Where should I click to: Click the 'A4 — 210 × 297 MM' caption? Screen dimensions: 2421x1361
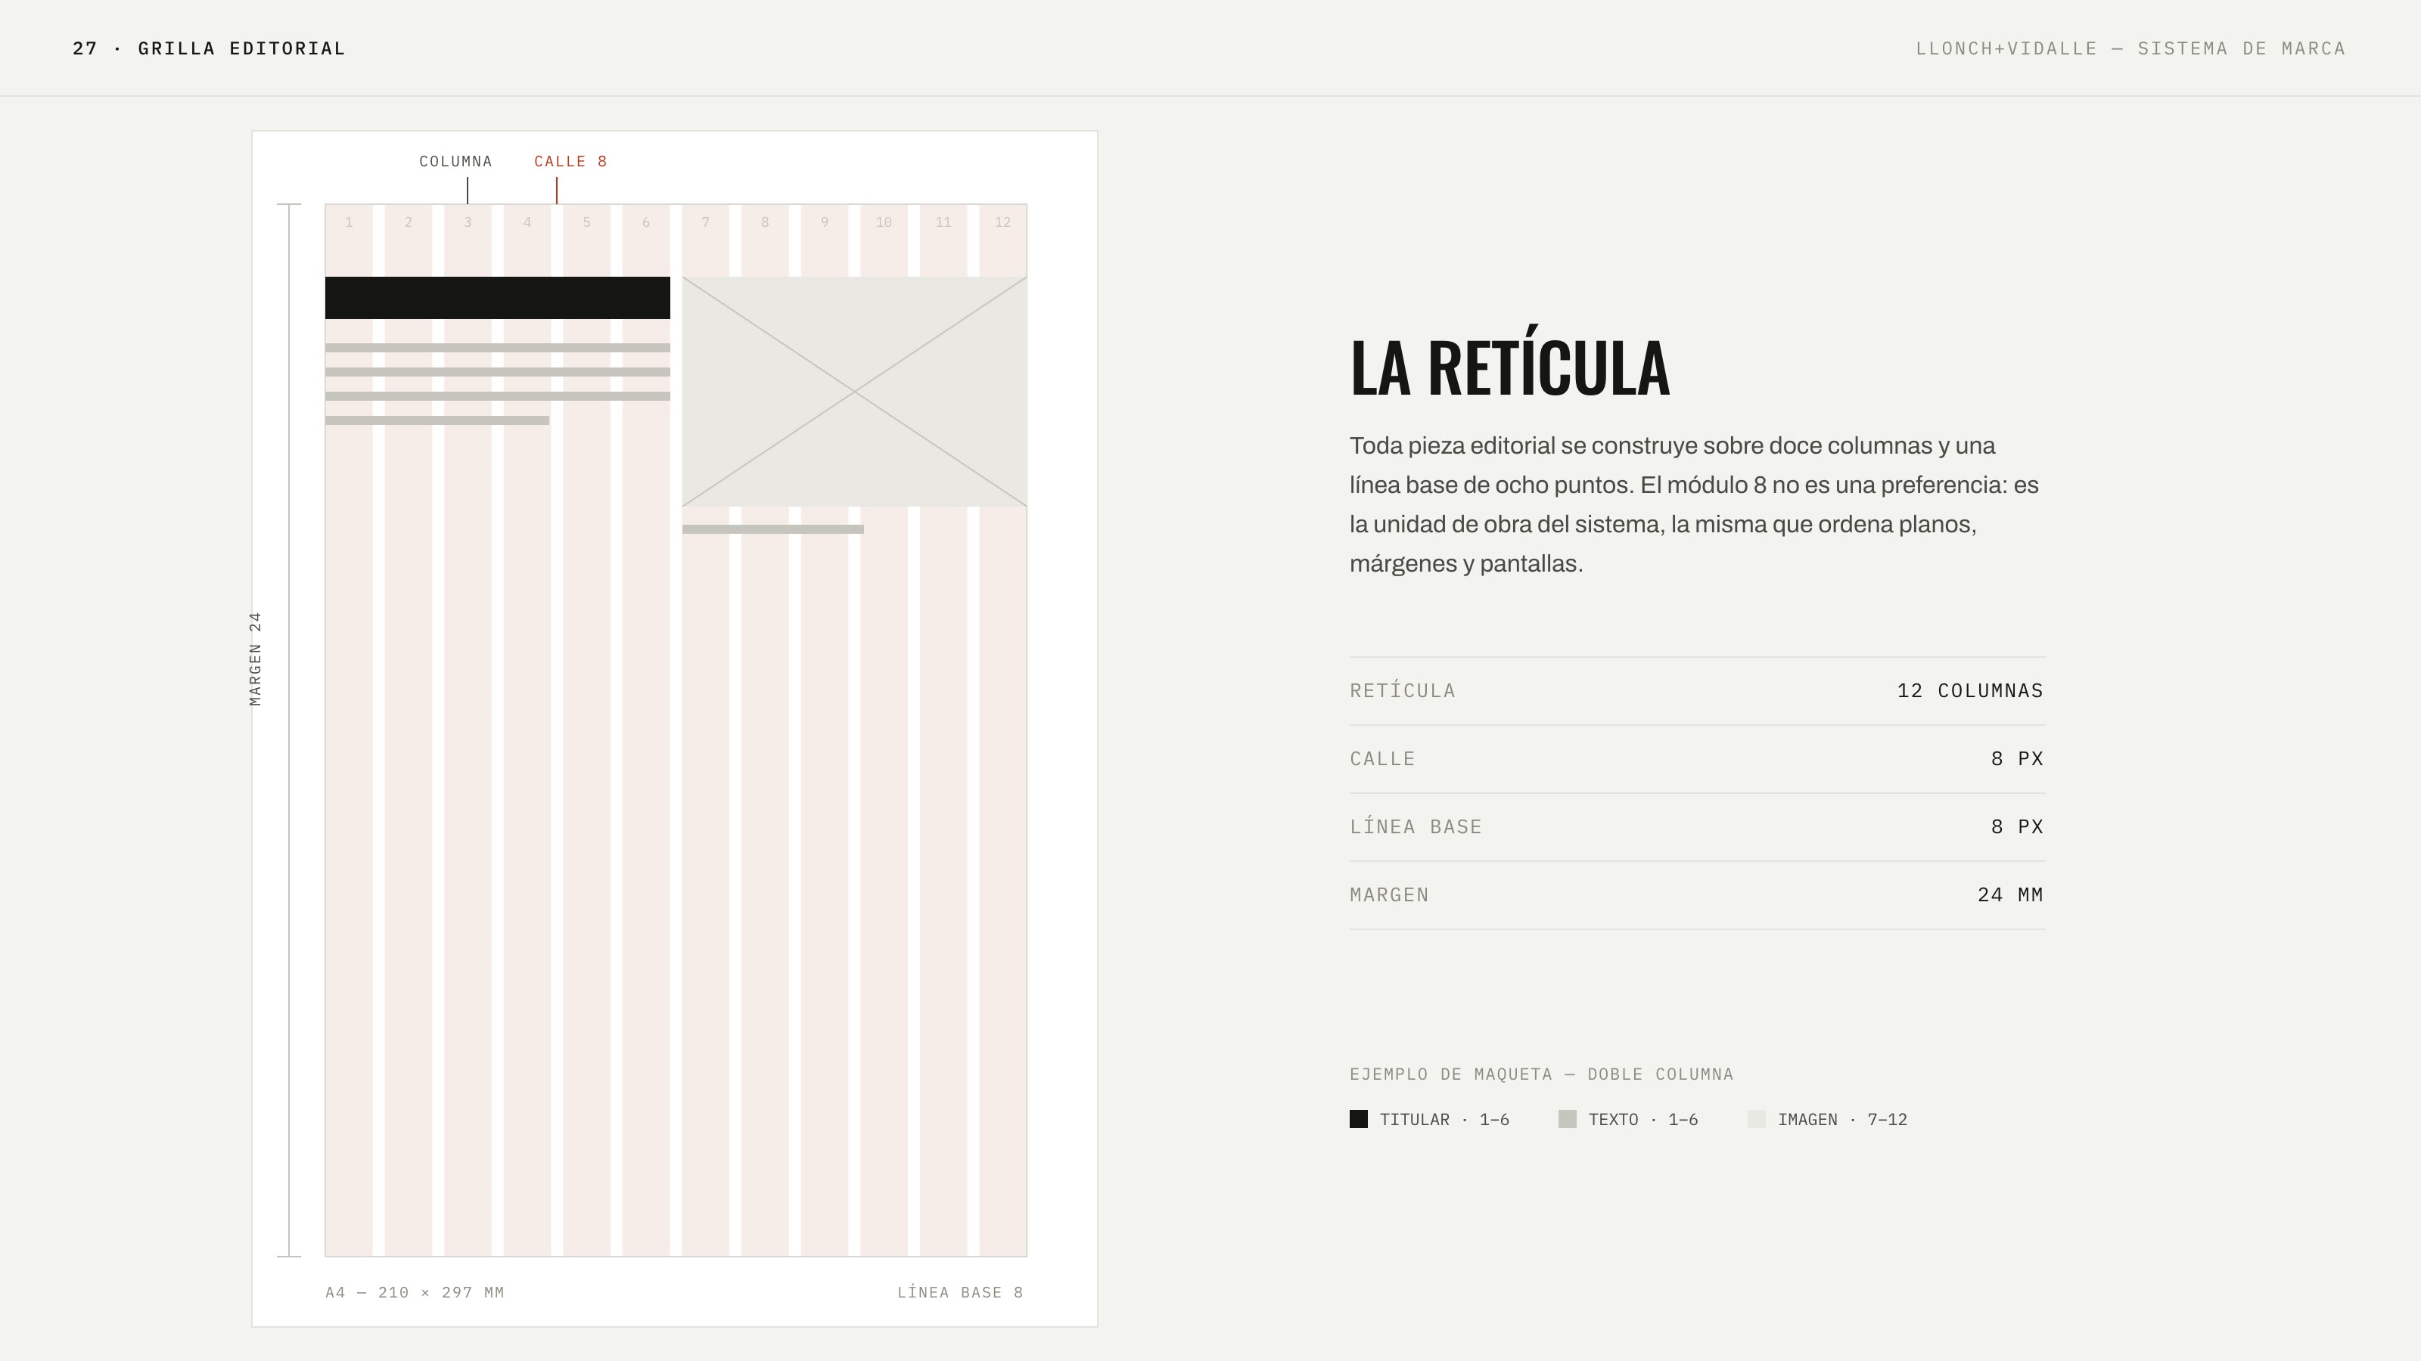(x=415, y=1292)
